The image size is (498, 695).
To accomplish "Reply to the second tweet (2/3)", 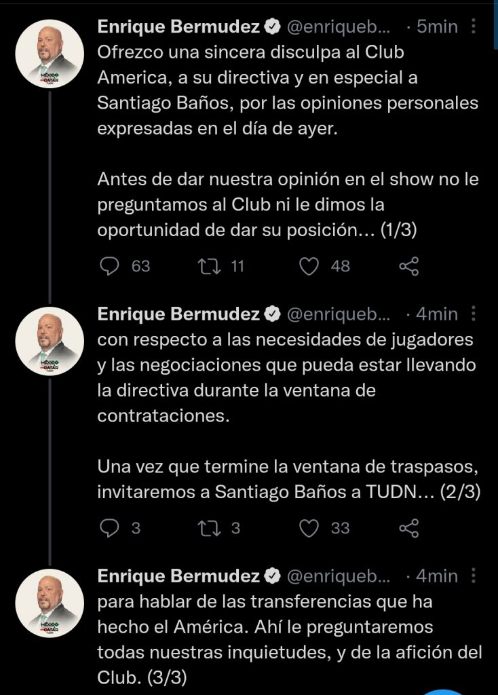I will [110, 528].
